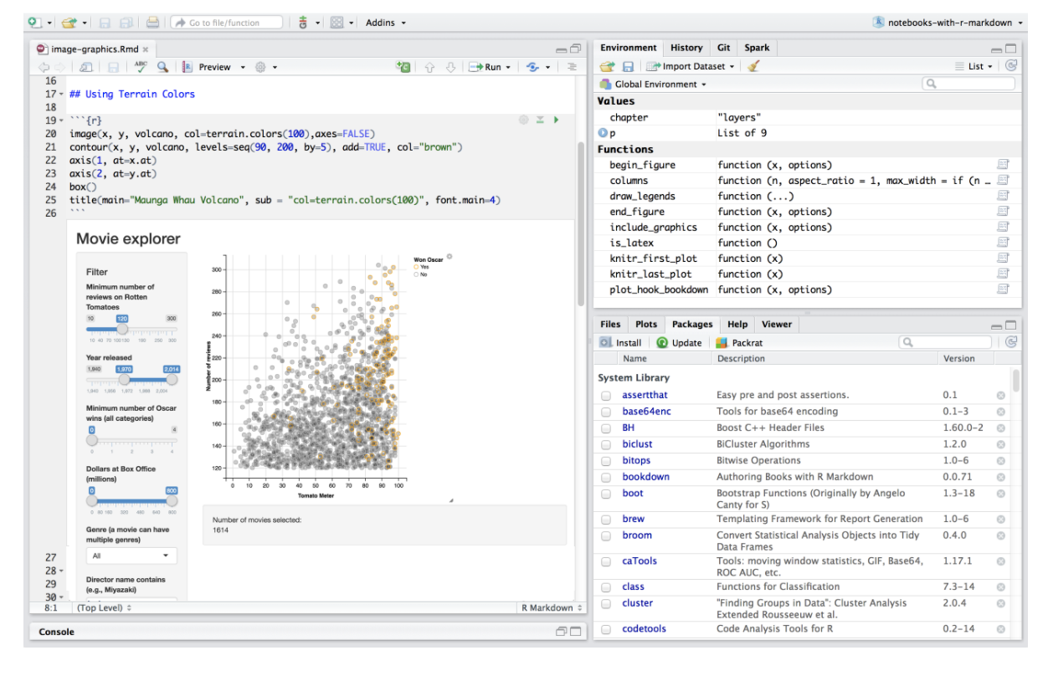Save workspace with the disk icon

[628, 65]
